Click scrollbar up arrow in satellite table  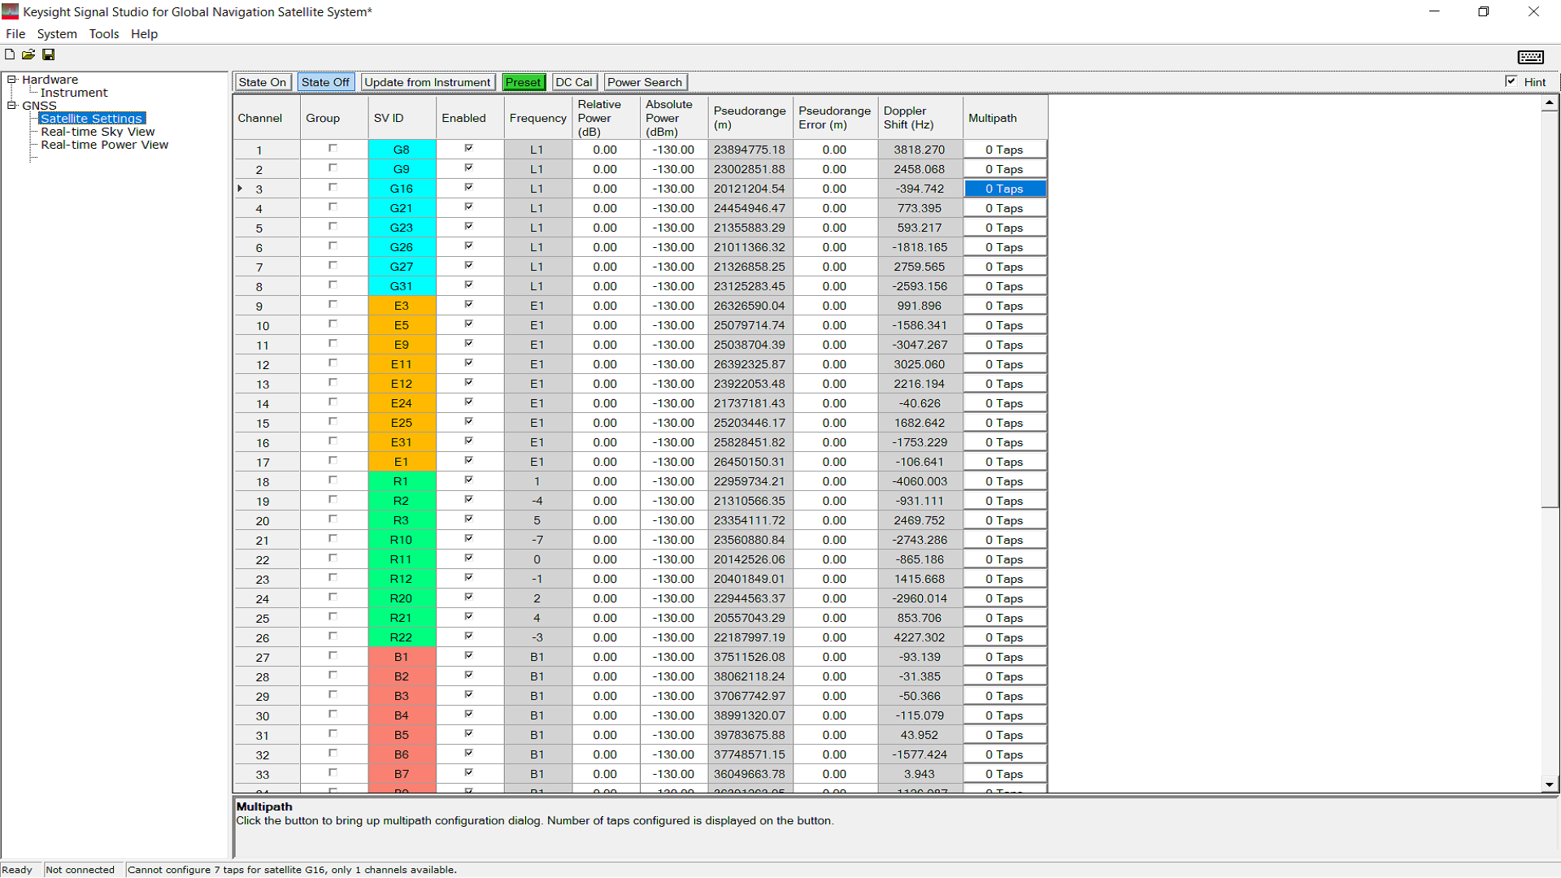point(1550,103)
